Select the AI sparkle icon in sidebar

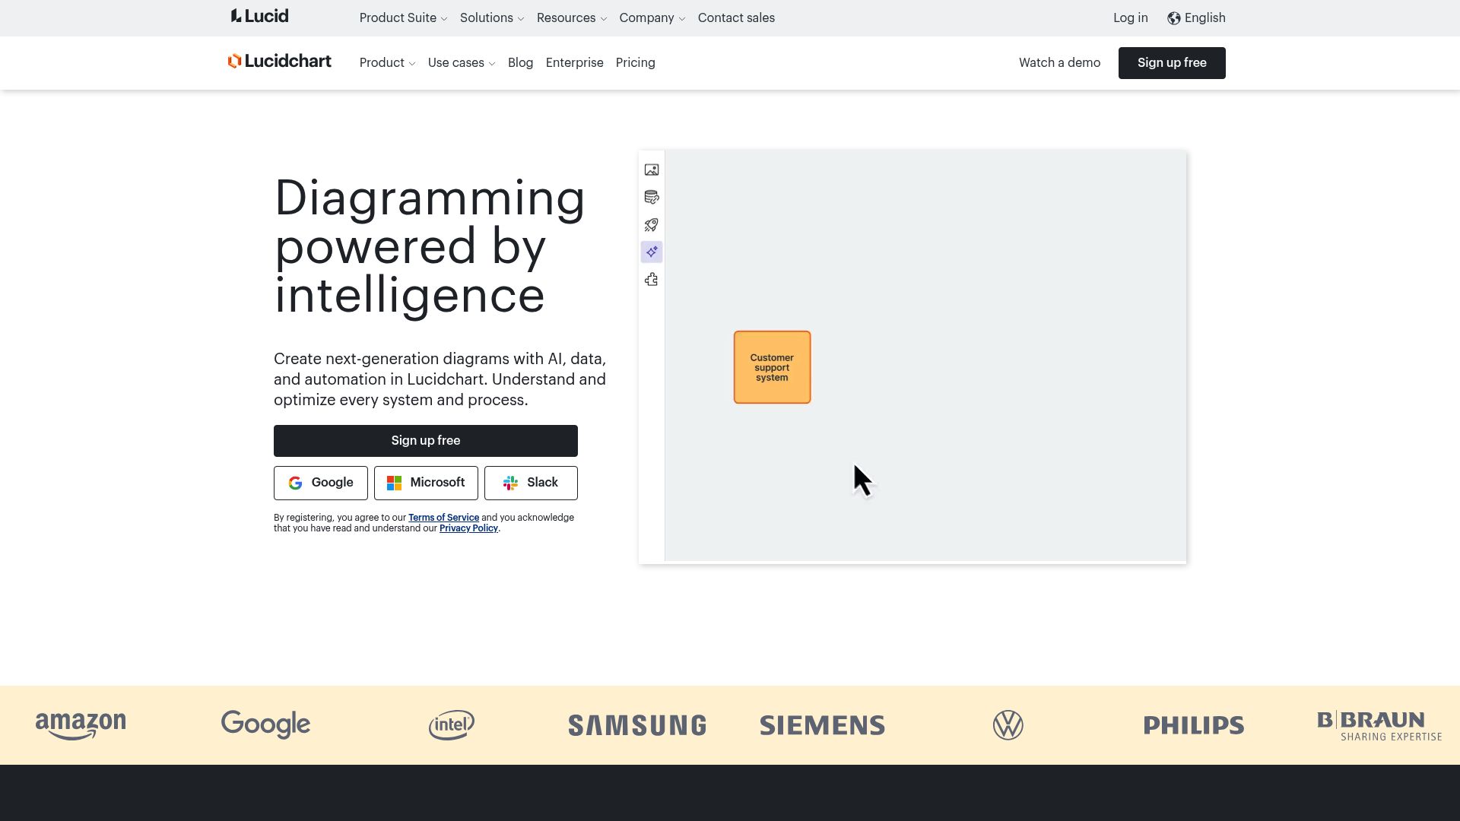[x=652, y=252]
